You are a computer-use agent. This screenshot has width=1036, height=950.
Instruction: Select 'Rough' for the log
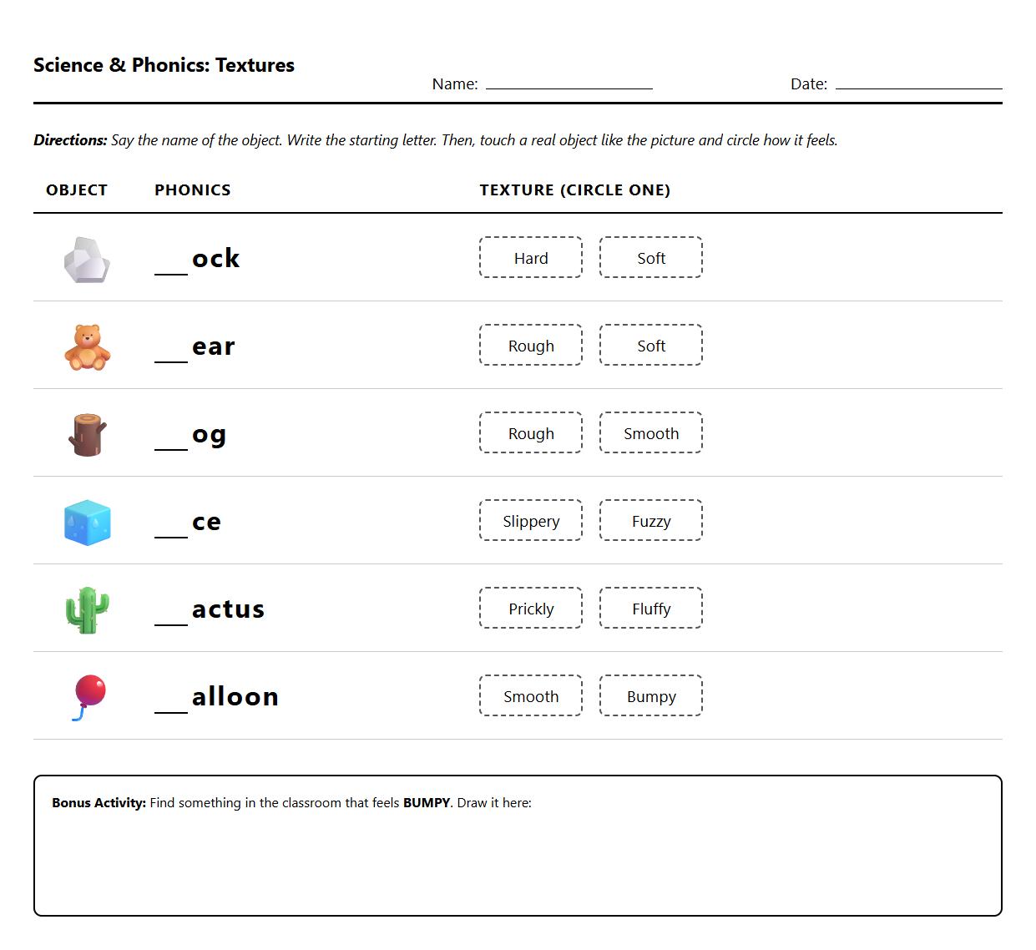(530, 432)
